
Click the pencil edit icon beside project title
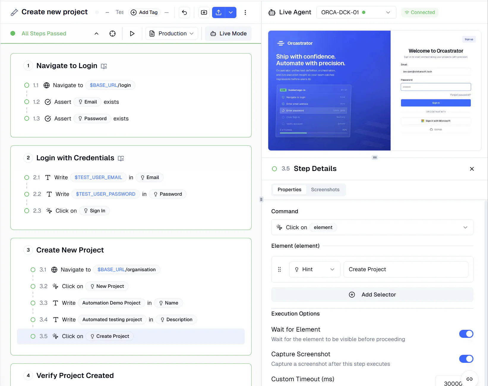(14, 12)
